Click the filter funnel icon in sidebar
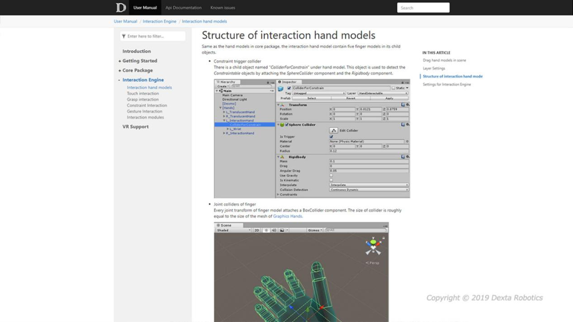573x322 pixels. pyautogui.click(x=124, y=36)
